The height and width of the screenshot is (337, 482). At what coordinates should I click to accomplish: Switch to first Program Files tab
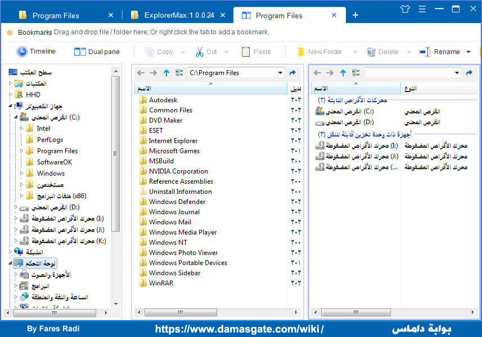coord(55,15)
